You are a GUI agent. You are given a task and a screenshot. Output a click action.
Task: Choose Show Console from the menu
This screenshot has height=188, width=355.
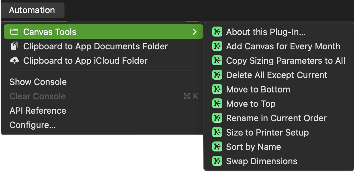coord(38,82)
